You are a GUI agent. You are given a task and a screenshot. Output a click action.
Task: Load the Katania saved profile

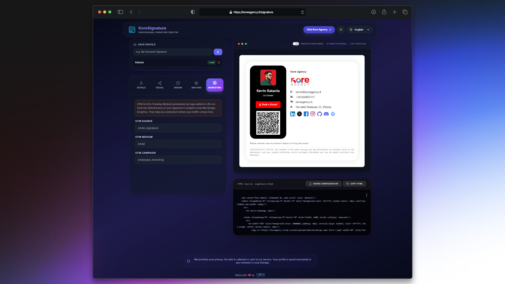211,63
